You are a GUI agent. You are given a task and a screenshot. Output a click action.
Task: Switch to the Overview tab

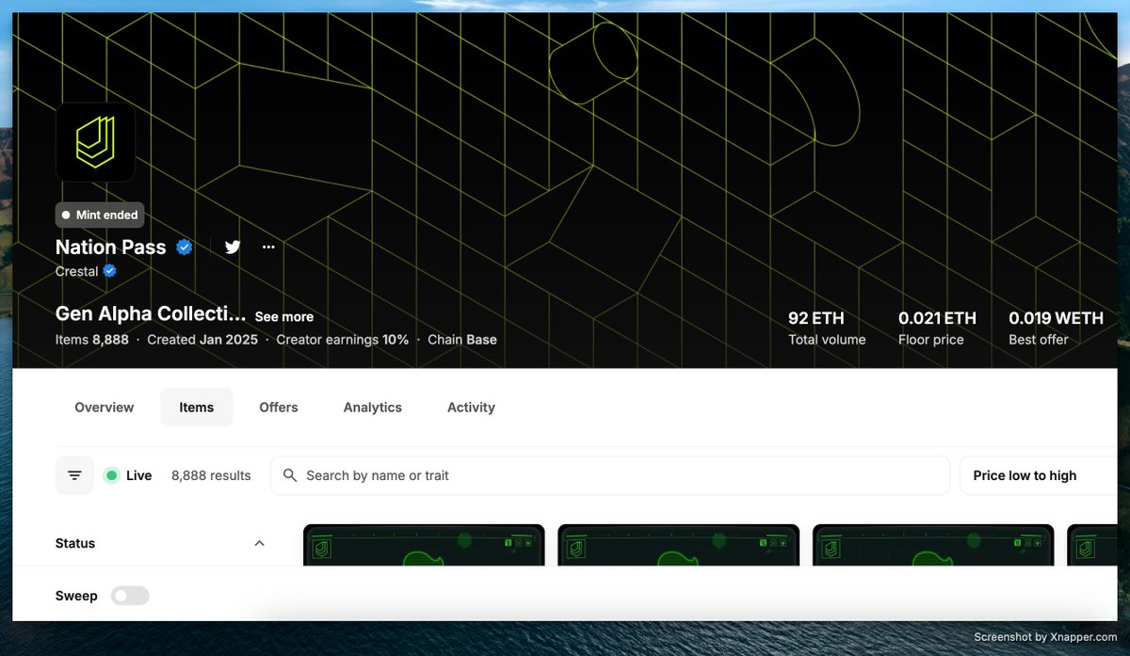coord(105,408)
